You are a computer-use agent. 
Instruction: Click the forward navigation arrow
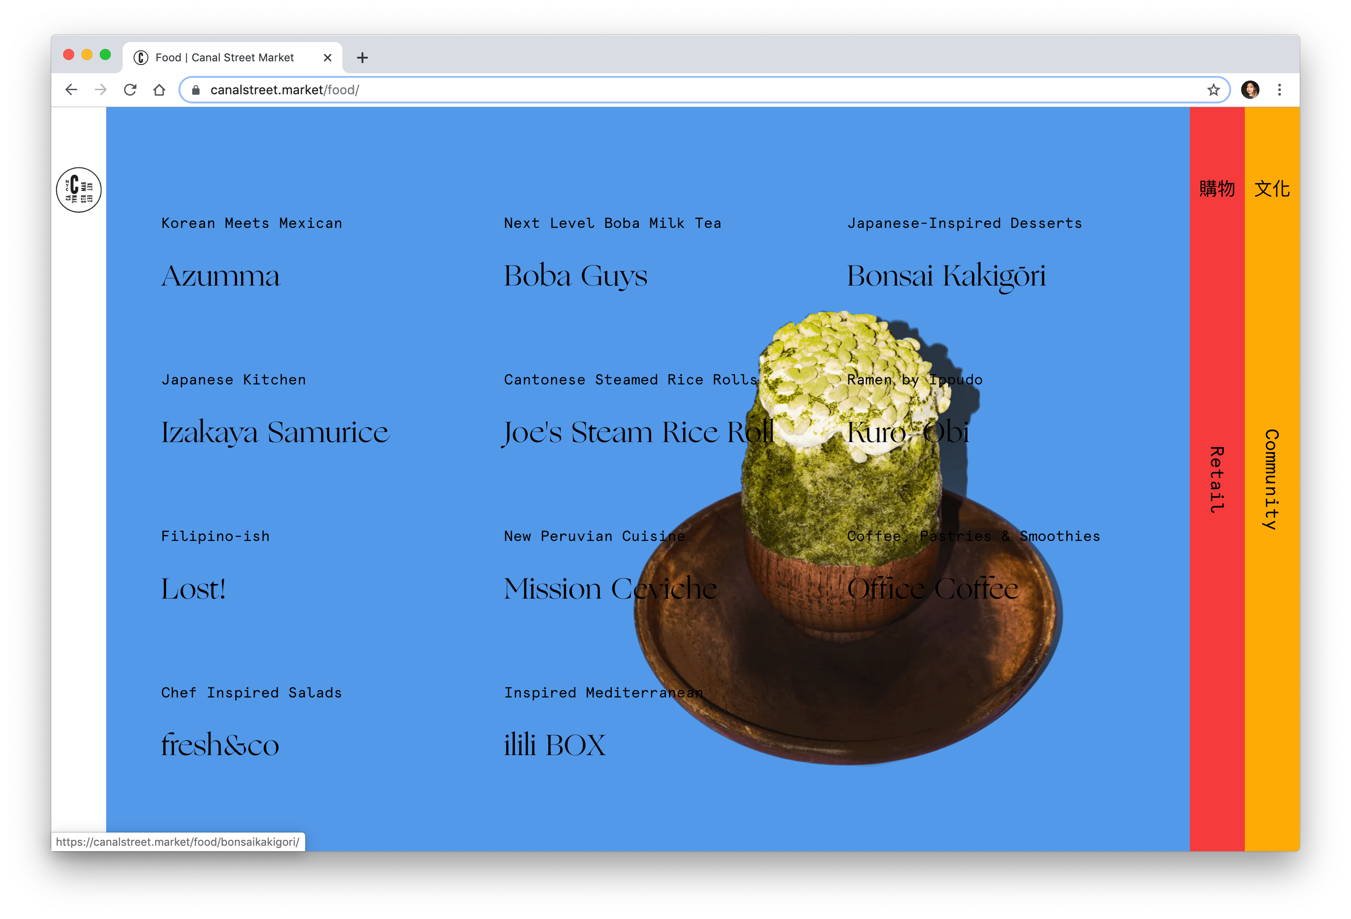tap(100, 90)
